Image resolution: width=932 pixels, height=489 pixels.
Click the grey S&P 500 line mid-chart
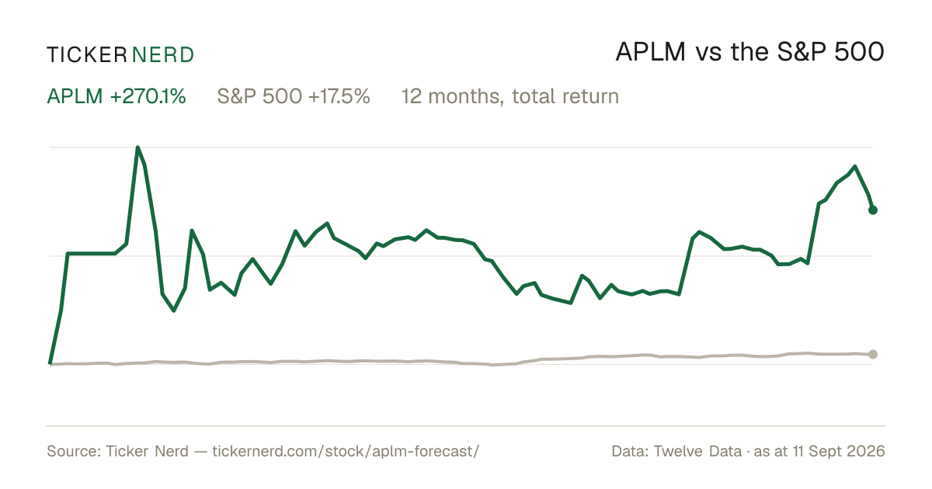[461, 362]
